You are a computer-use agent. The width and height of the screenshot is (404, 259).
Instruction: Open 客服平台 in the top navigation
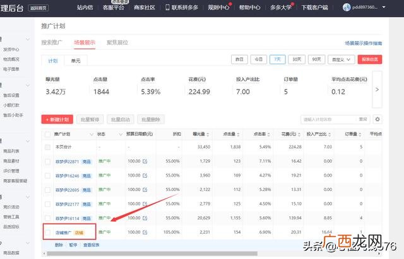pyautogui.click(x=114, y=8)
